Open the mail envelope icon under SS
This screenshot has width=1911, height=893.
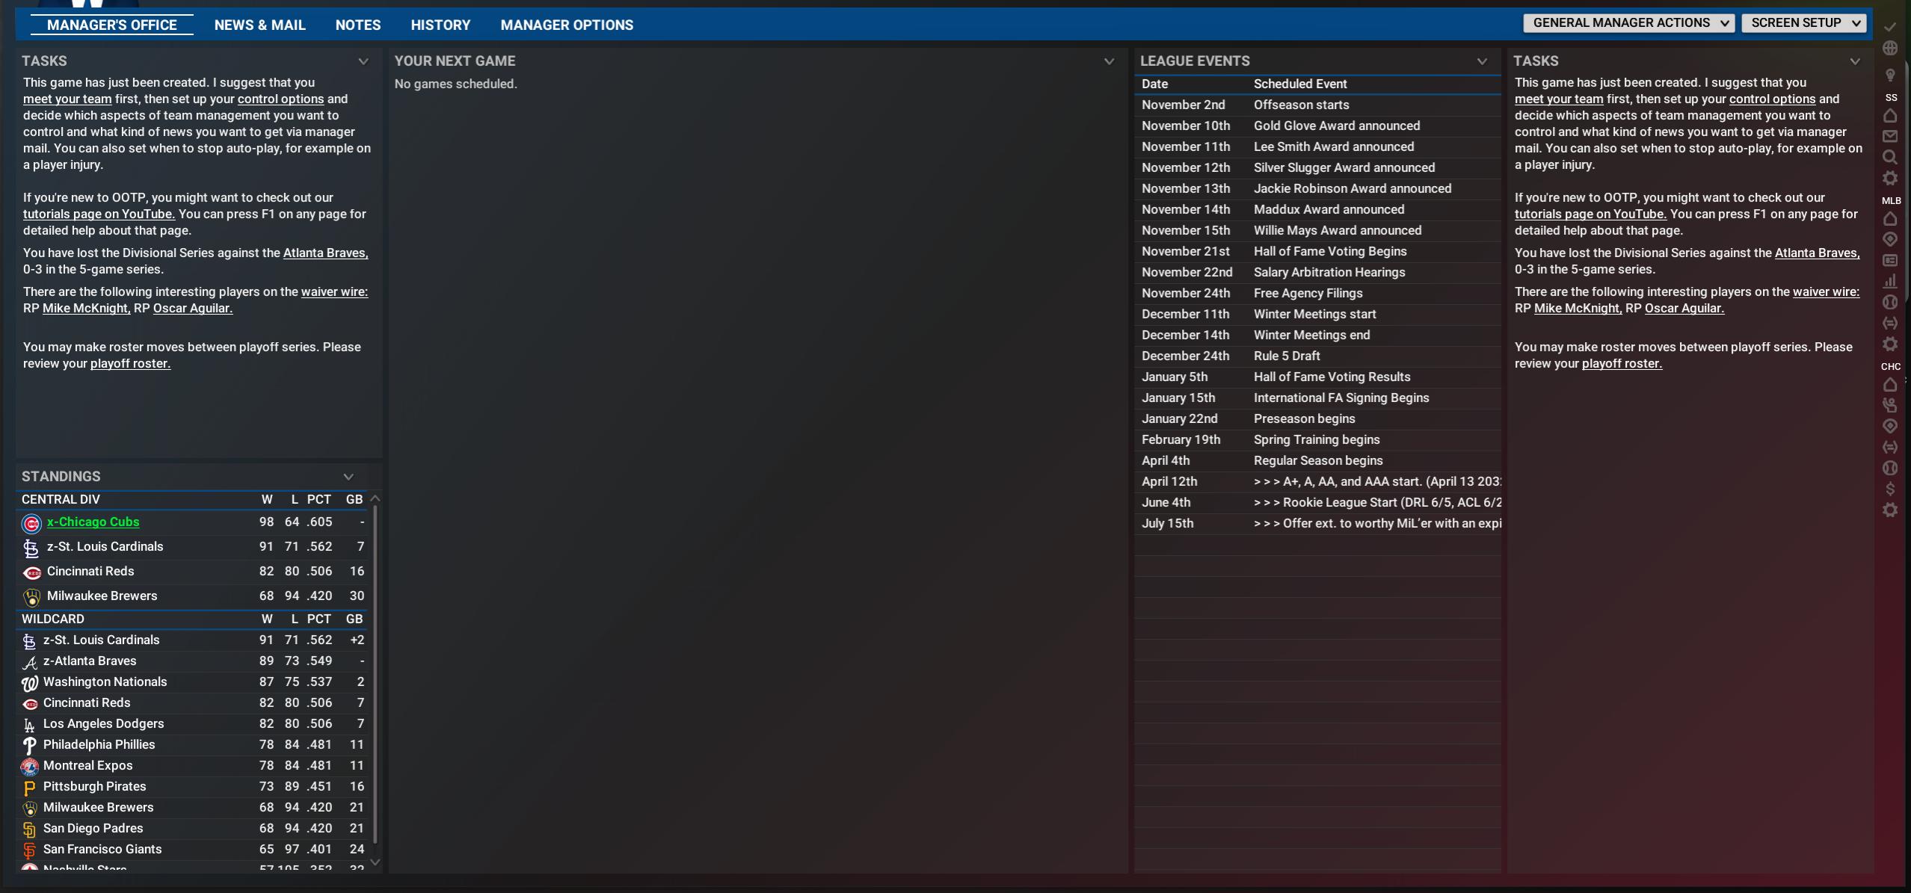click(1890, 136)
